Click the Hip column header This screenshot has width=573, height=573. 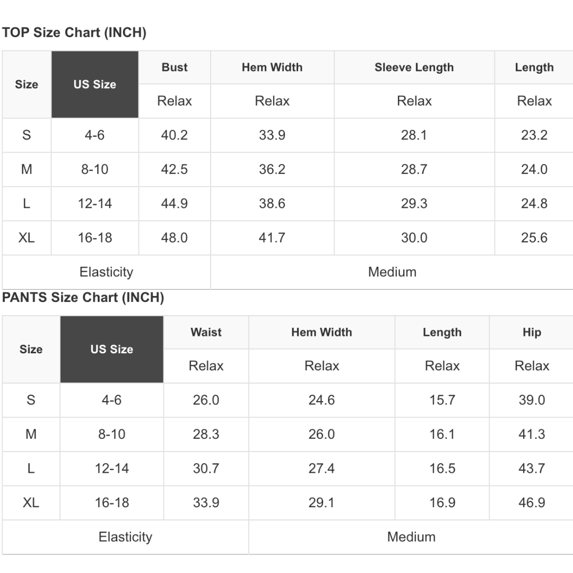[x=532, y=332]
